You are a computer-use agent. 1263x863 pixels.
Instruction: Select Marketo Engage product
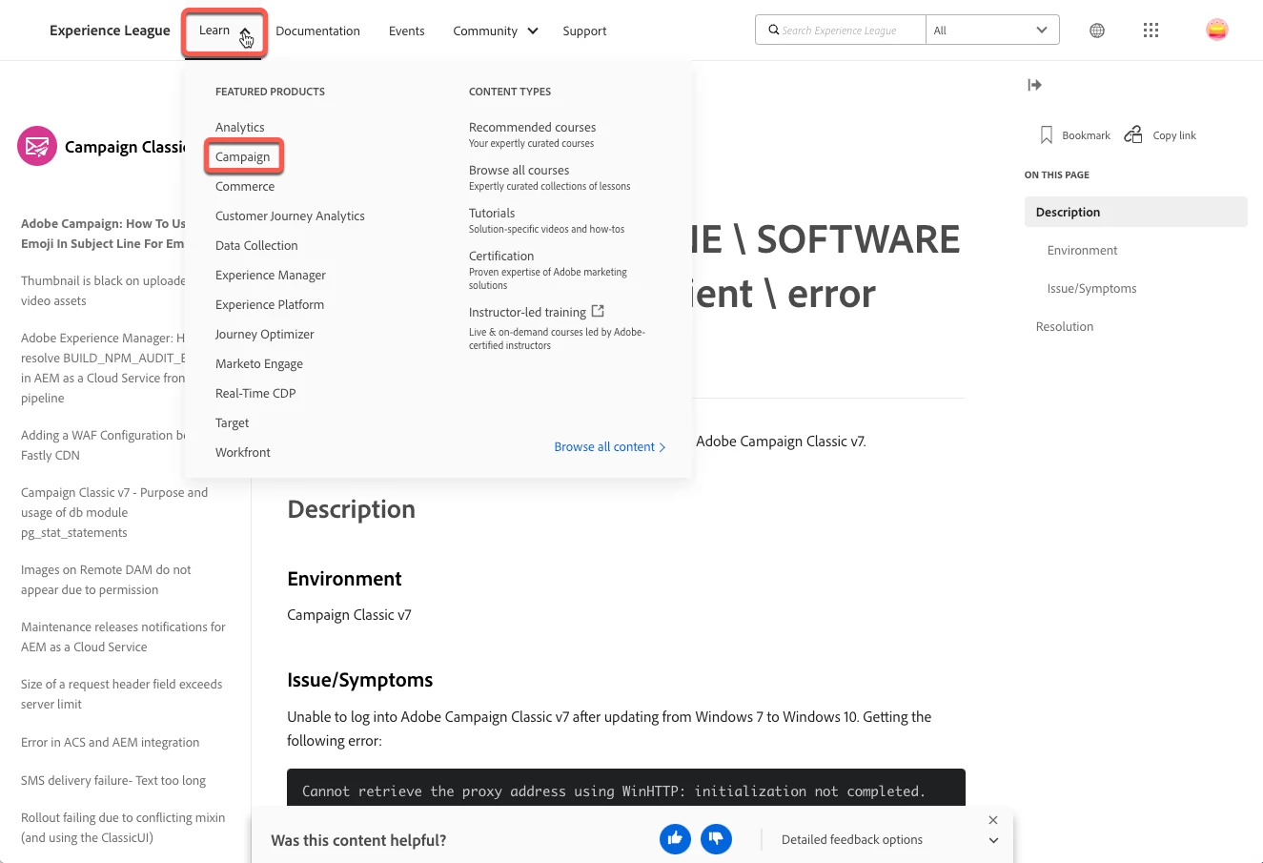(x=259, y=363)
